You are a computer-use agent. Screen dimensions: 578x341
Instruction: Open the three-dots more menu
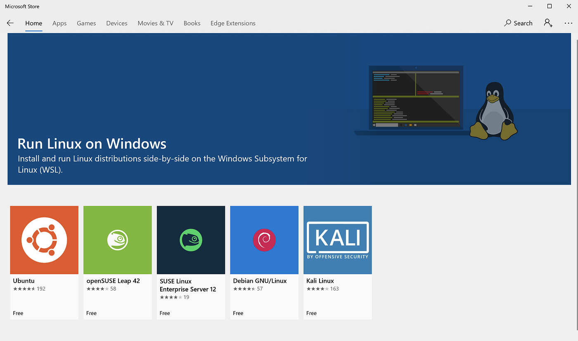568,23
